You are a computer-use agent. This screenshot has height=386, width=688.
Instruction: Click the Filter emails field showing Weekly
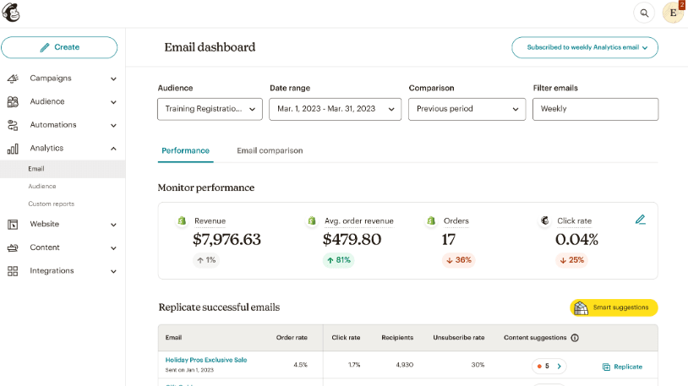coord(595,109)
